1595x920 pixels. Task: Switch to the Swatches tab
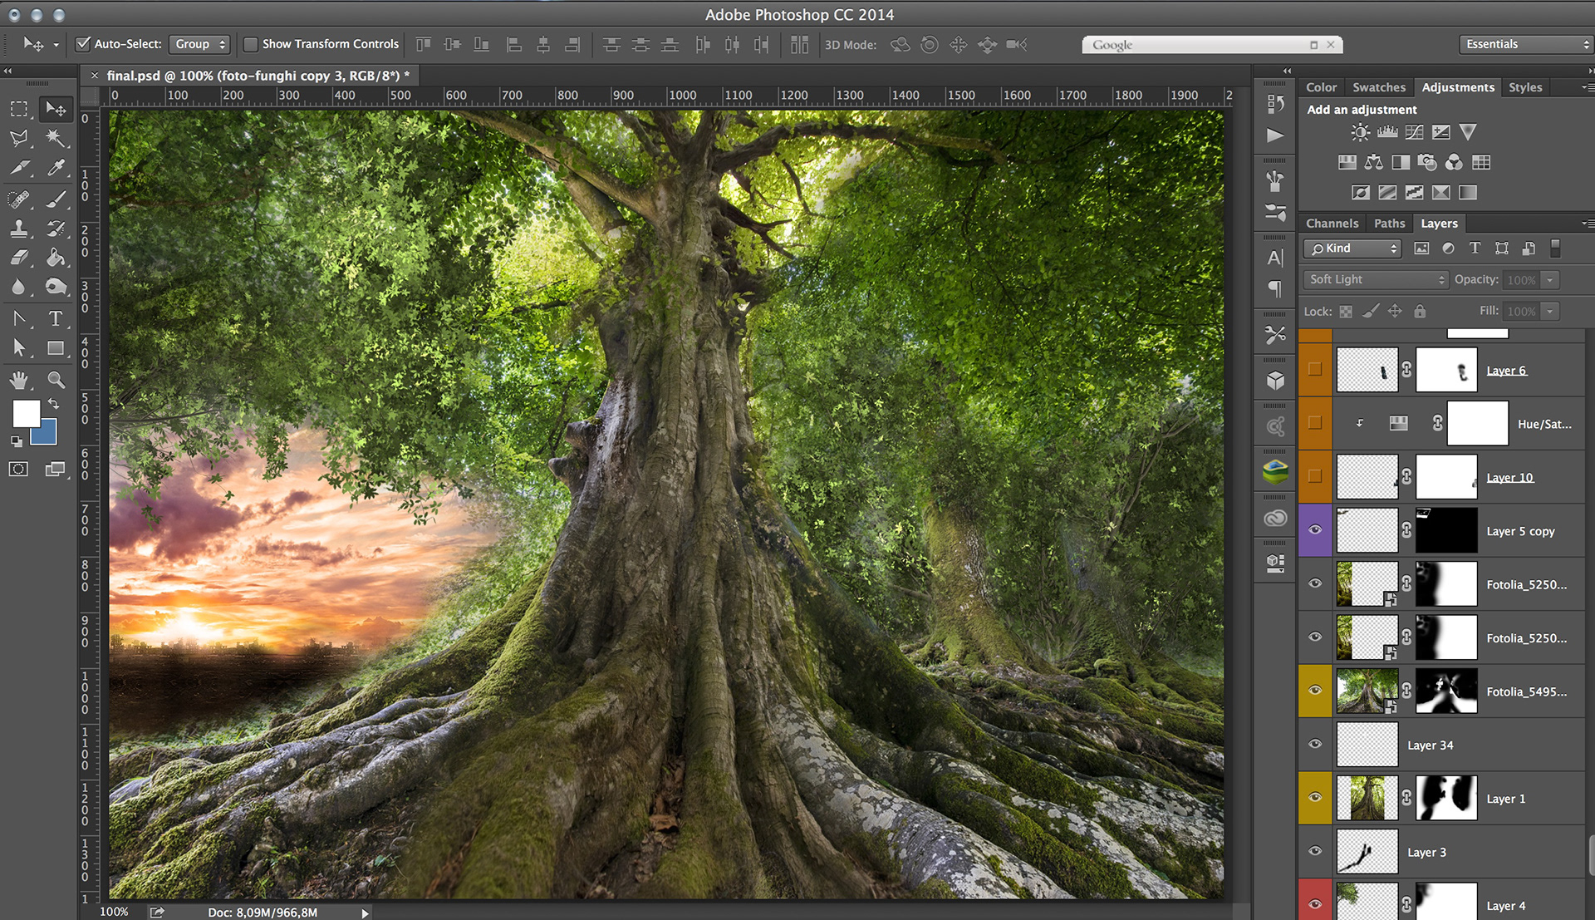(x=1379, y=87)
